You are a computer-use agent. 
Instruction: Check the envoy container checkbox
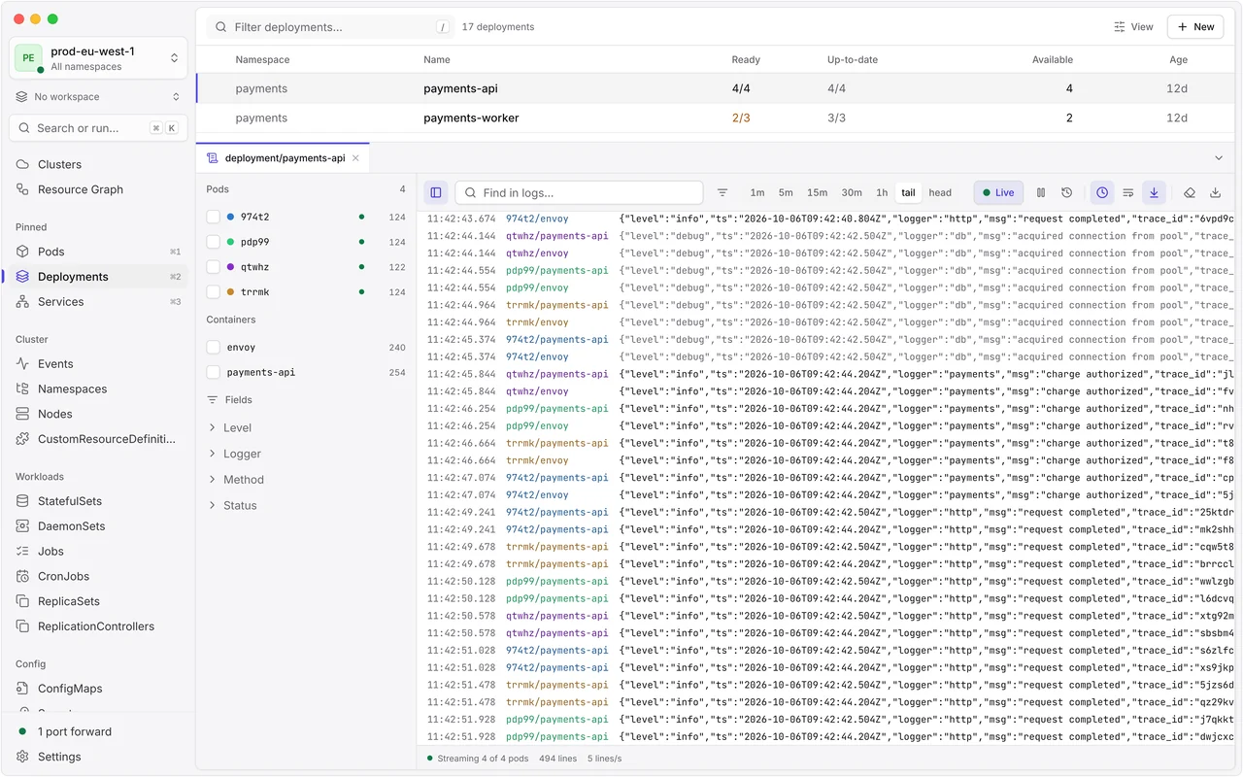pos(214,347)
